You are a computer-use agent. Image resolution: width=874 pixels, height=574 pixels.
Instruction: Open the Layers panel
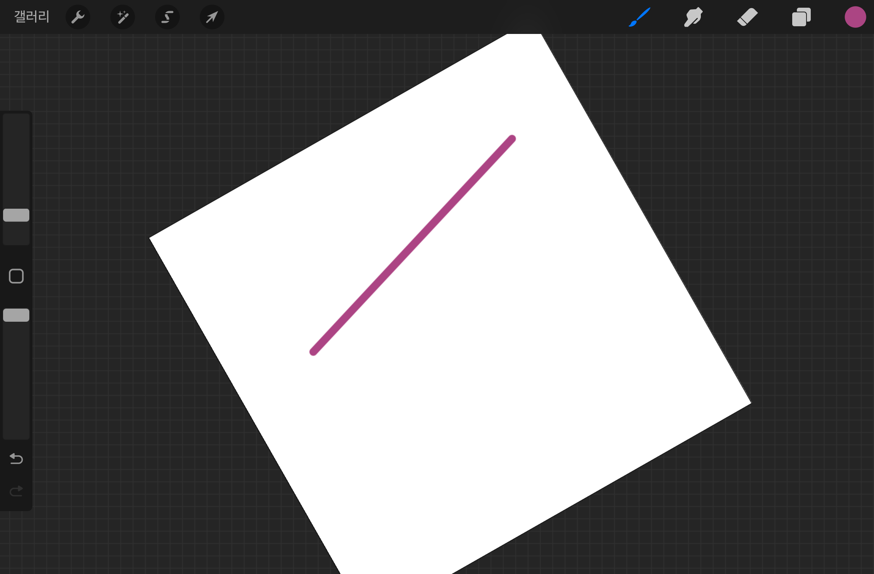[801, 17]
